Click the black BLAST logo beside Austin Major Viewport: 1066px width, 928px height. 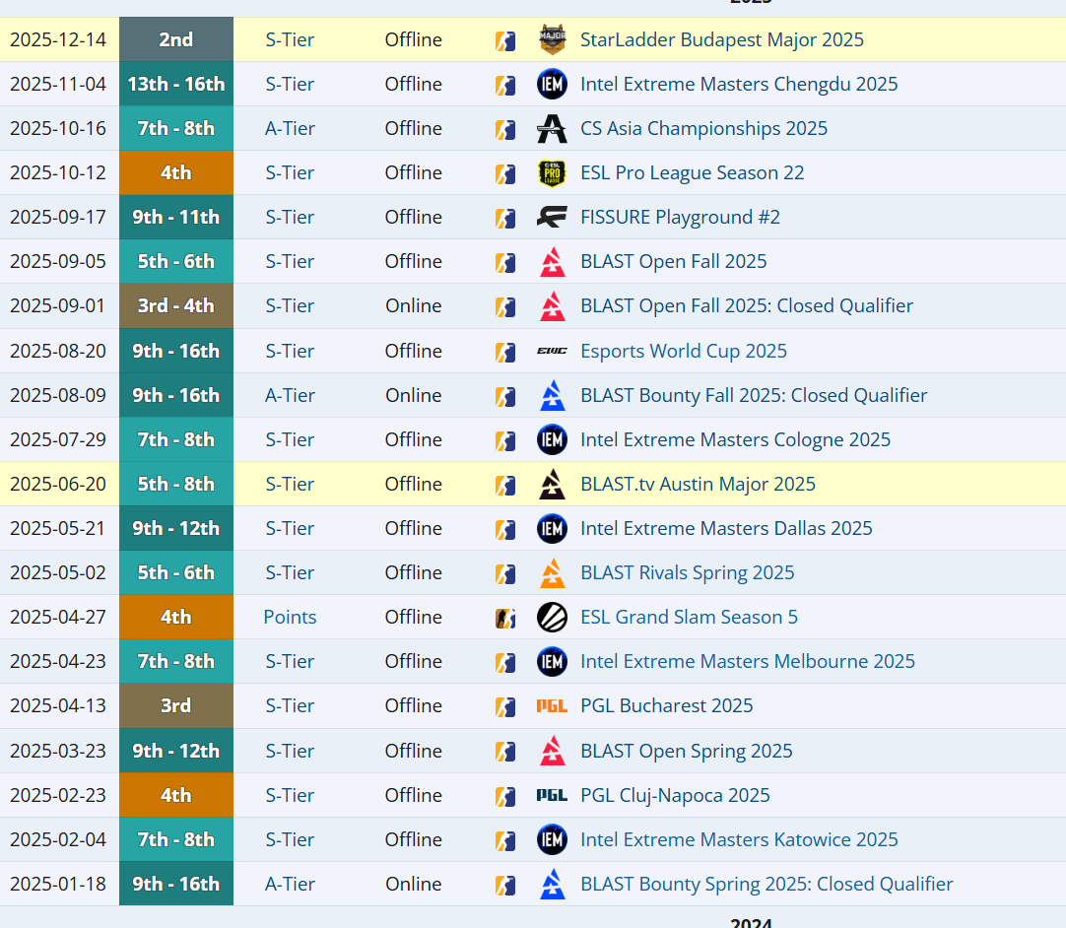[x=552, y=484]
